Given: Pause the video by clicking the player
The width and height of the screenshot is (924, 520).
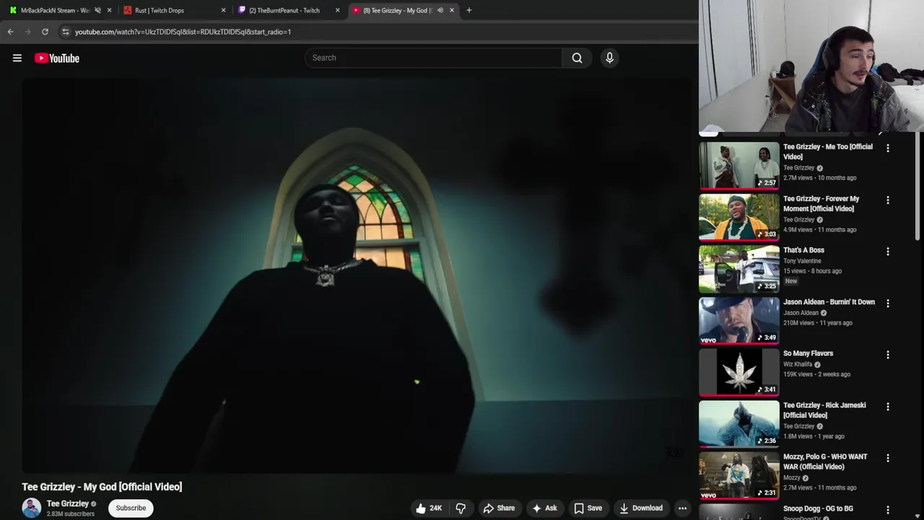Looking at the screenshot, I should pos(357,276).
